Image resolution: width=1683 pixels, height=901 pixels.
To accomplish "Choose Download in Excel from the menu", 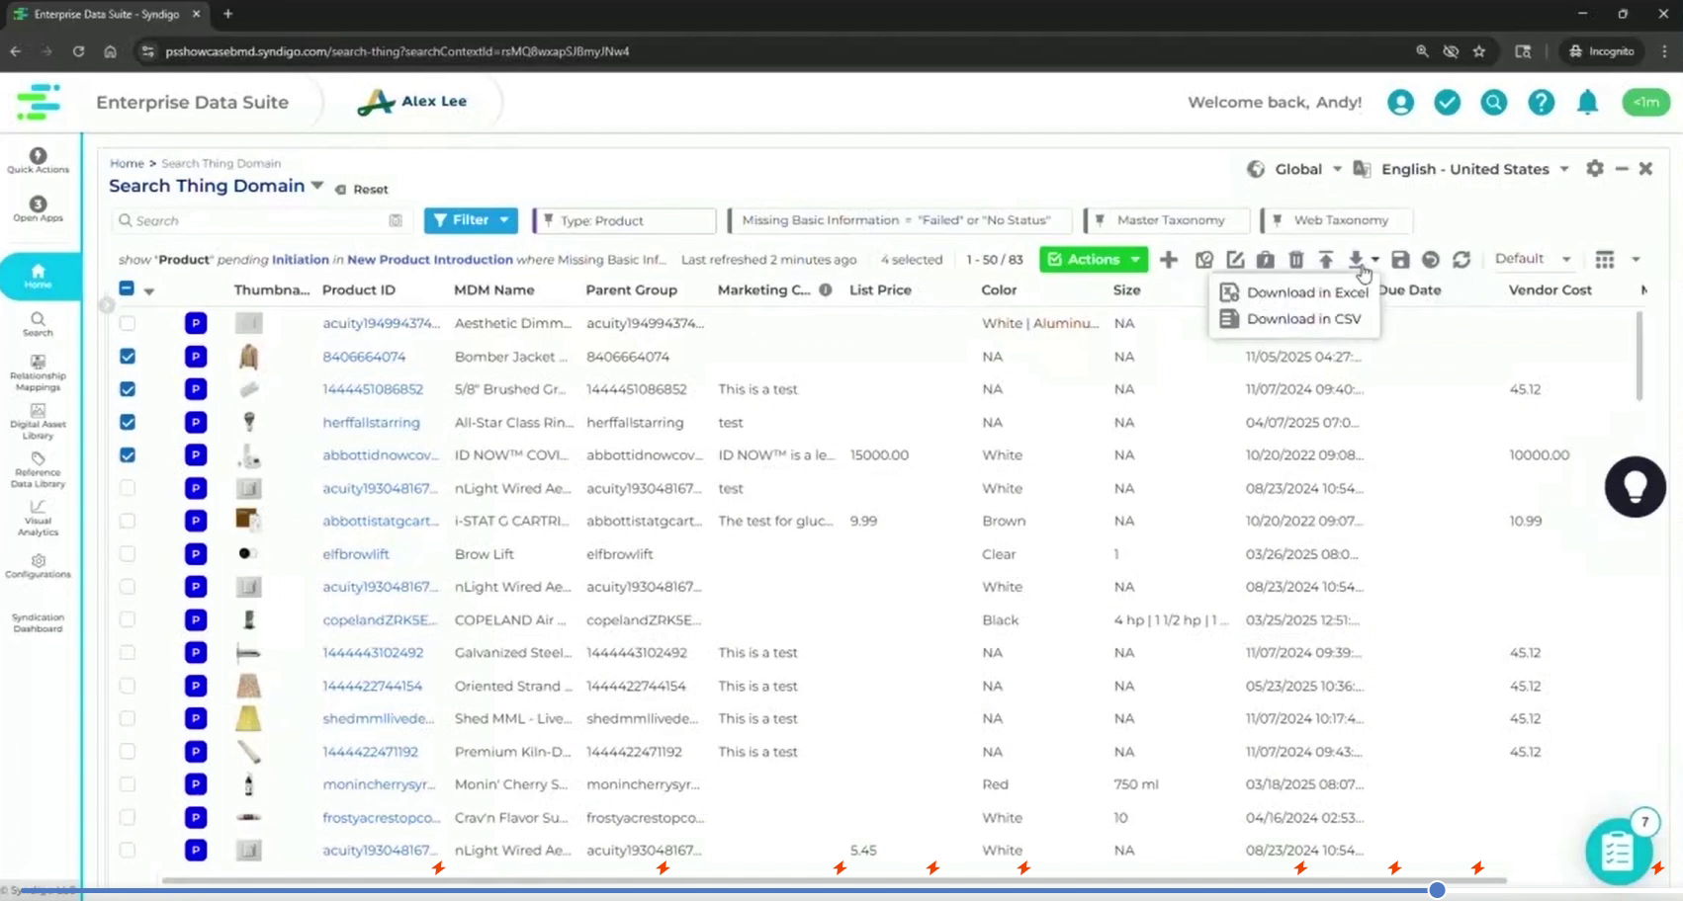I will (x=1306, y=292).
